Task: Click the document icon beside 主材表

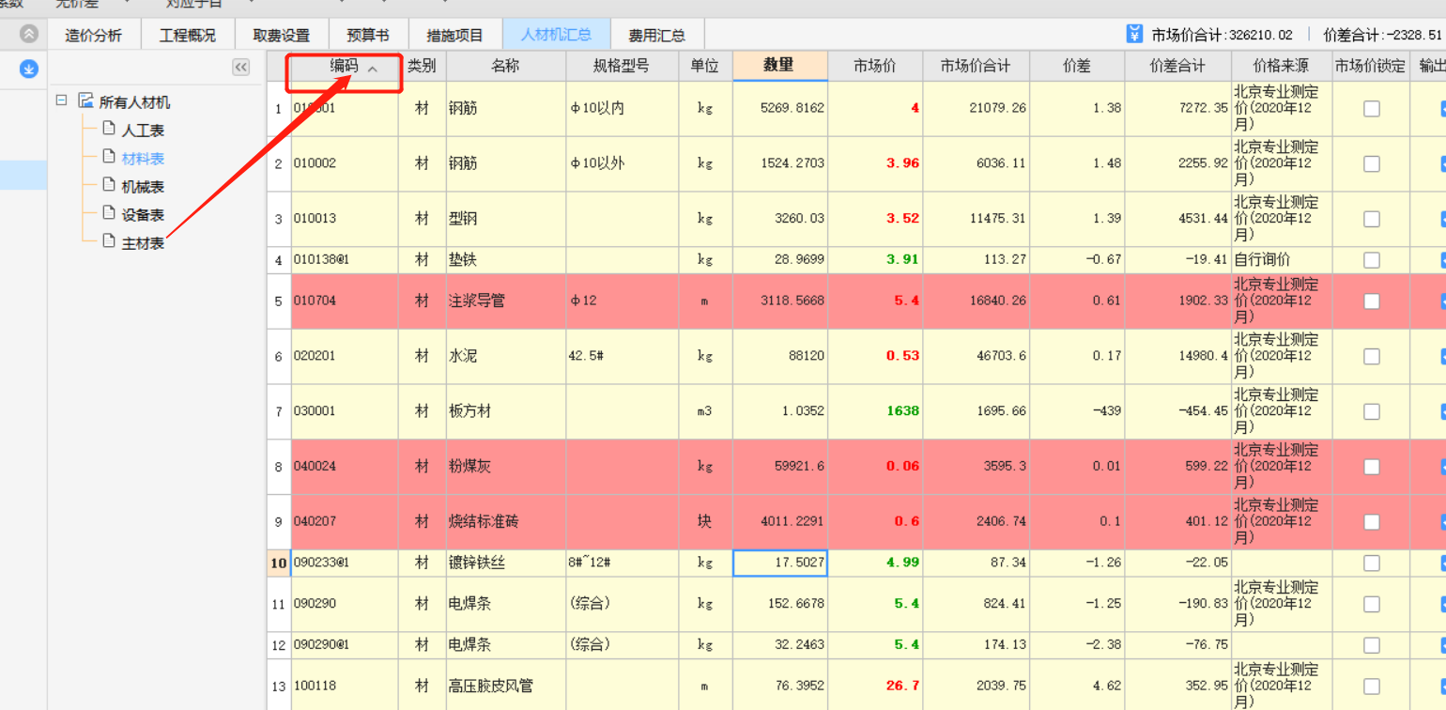Action: click(x=107, y=241)
